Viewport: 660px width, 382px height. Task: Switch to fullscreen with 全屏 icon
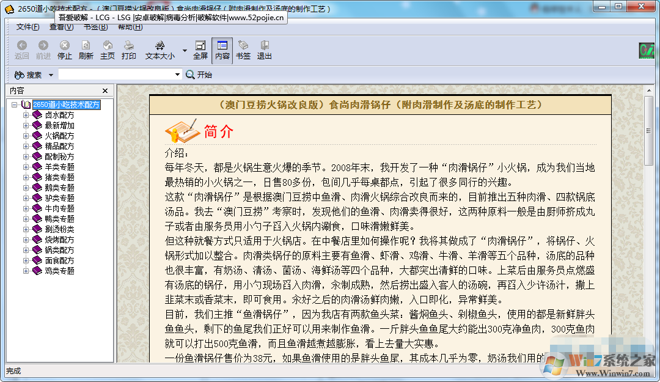(200, 50)
